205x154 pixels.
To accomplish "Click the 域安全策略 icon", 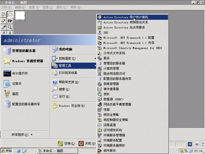I will [x=99, y=115].
